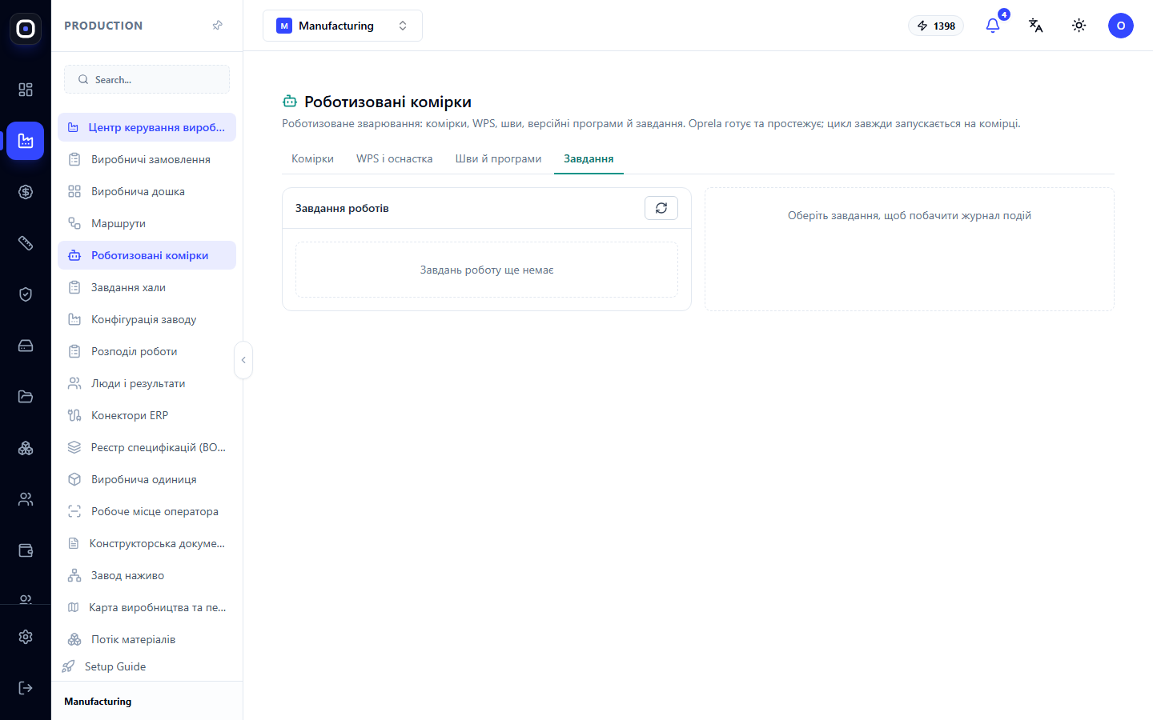Open the shield-check icon in left rail
This screenshot has height=720, width=1153.
(26, 294)
